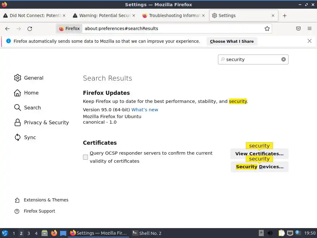Click the Extensions & Themes puzzle icon
Viewport: 317px width, 238px height.
[17, 200]
